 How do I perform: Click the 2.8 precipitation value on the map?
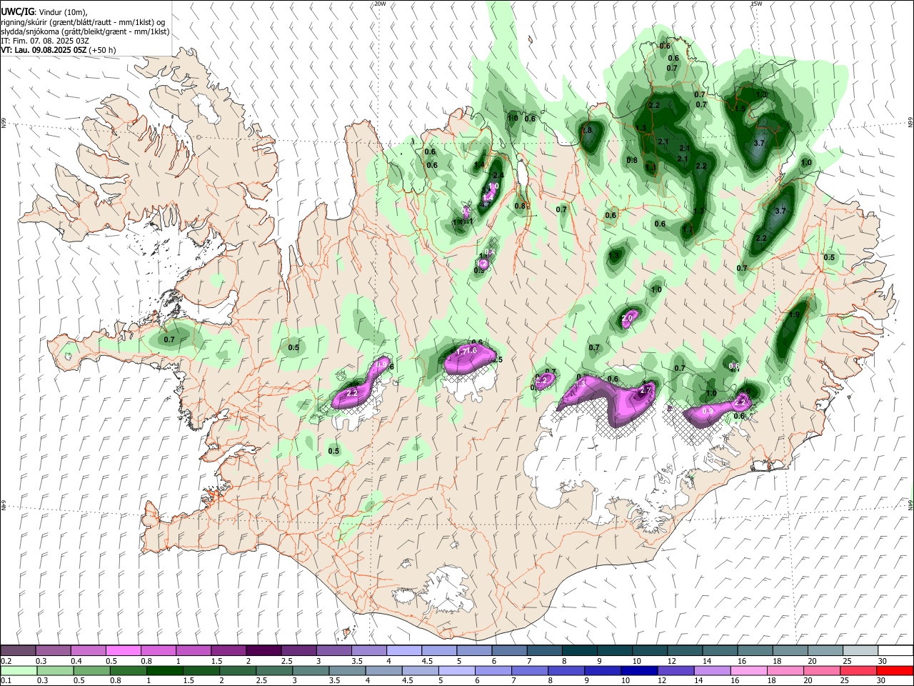click(587, 131)
